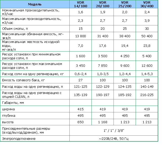Image resolution: width=166 pixels, height=146 pixels.
Task: Click 'Ресурс установки при минимальном расходе соли' label
Action: (x=31, y=56)
